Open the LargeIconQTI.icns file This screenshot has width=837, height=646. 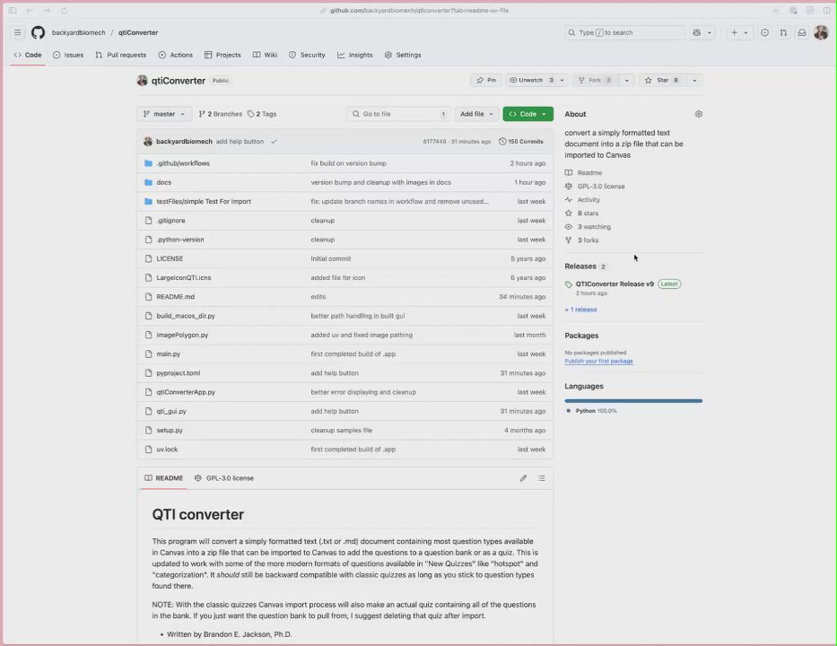(184, 277)
